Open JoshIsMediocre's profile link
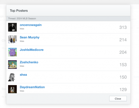The image size is (139, 108). click(32, 50)
